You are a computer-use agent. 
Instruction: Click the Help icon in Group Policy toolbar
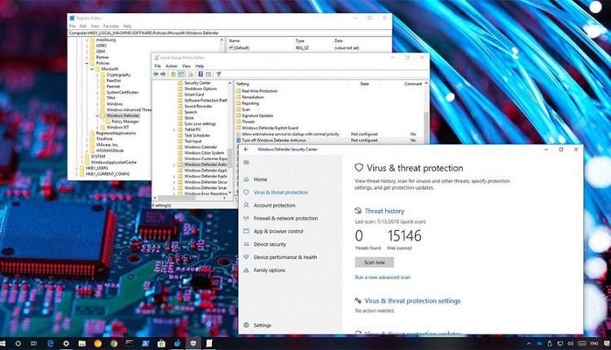(x=200, y=74)
